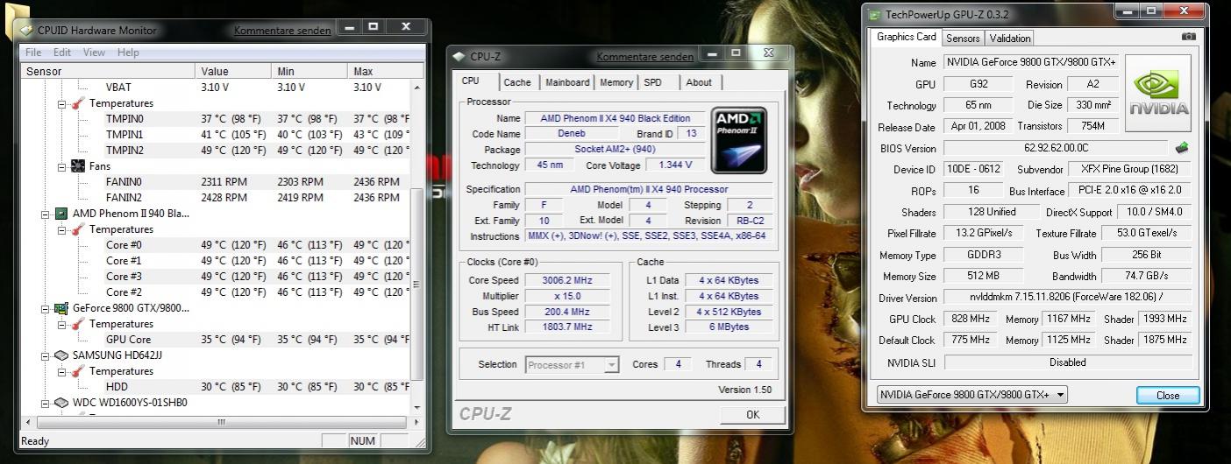Collapse the AMD Phenom II 940 tree node
The height and width of the screenshot is (464, 1231).
coord(46,214)
